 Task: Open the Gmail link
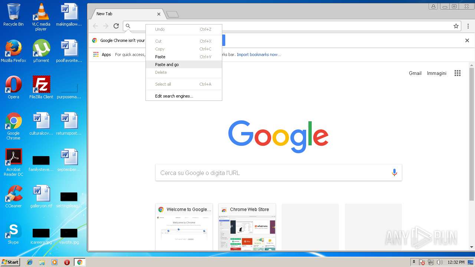coord(415,73)
